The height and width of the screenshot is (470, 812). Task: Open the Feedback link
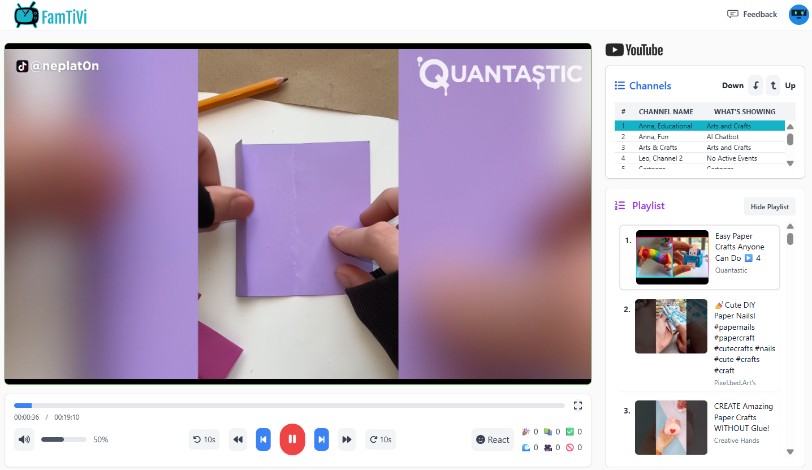pos(752,14)
